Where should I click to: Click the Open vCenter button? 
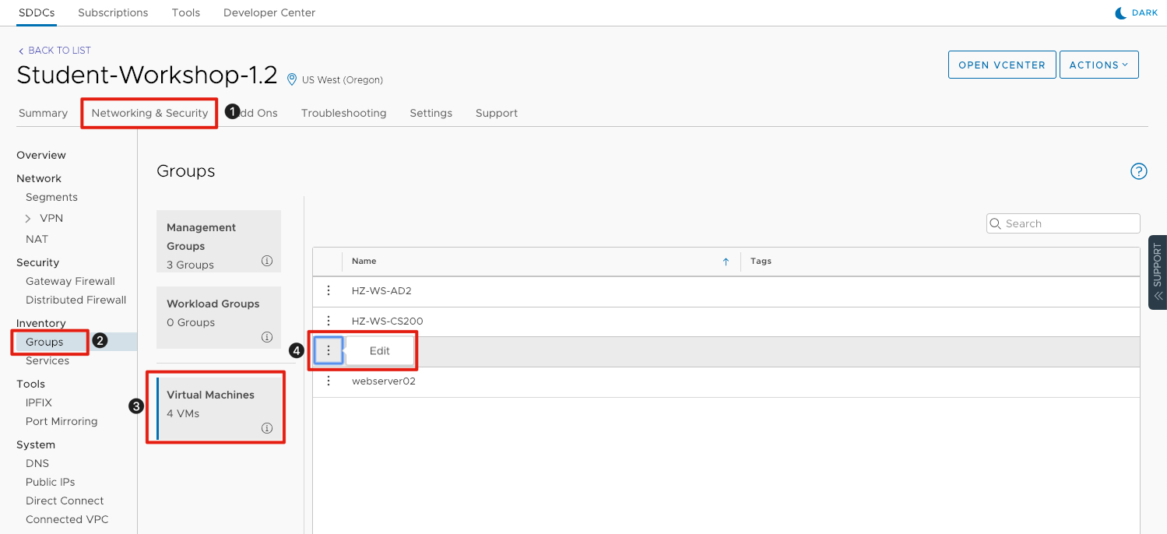pyautogui.click(x=1001, y=65)
